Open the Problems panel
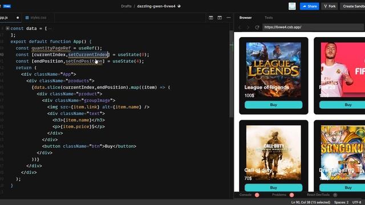 pyautogui.click(x=279, y=195)
